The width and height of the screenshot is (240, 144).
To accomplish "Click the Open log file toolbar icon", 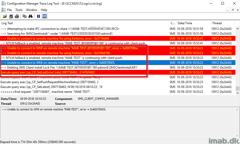I will [5, 16].
